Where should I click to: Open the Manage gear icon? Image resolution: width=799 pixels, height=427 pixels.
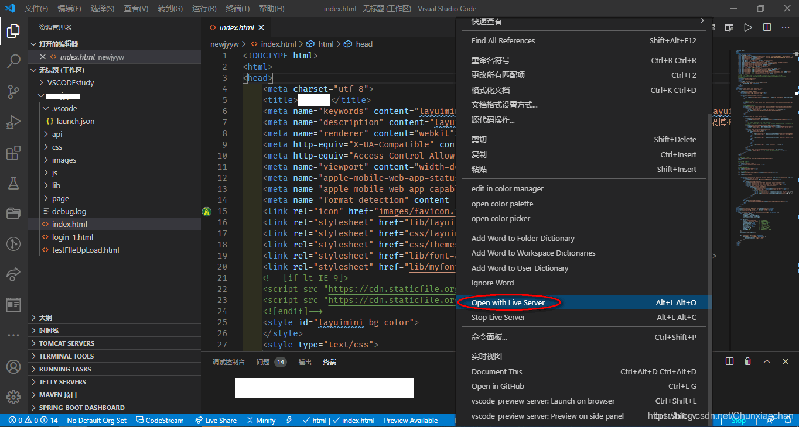(x=13, y=397)
